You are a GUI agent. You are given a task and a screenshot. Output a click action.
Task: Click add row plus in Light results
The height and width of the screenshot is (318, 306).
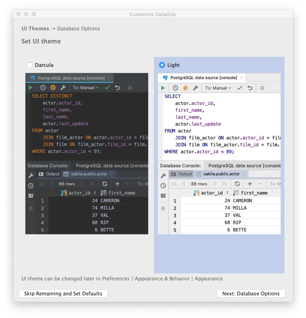point(250,184)
